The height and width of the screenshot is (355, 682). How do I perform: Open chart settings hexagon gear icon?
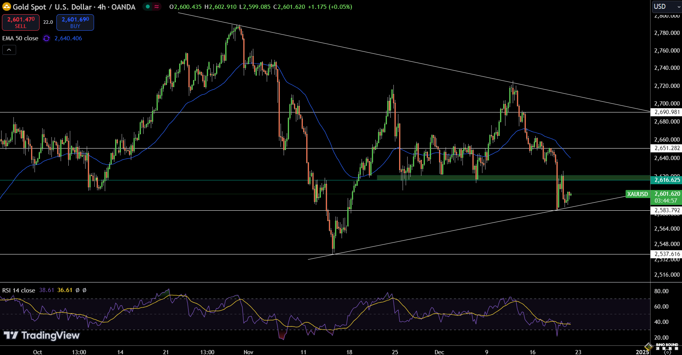pos(667,352)
